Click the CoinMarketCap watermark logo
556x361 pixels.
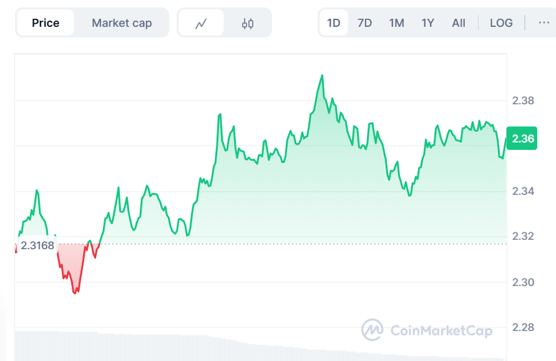tap(427, 330)
